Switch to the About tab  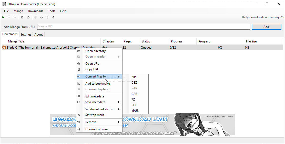(38, 35)
